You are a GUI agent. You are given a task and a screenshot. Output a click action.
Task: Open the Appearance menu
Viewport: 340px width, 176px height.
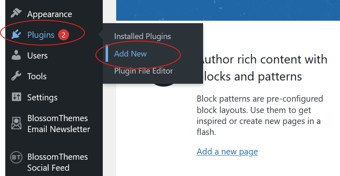point(50,14)
